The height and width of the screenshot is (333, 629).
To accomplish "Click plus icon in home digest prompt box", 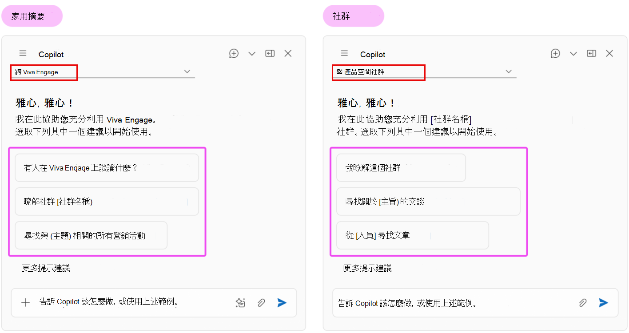I will pos(26,303).
